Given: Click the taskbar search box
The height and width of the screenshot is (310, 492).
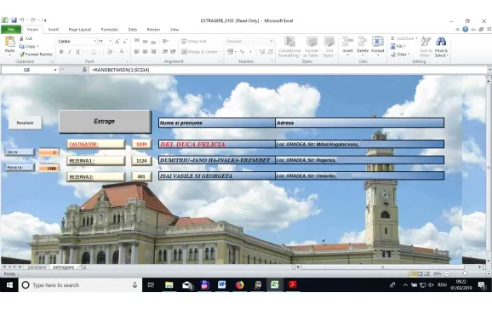Looking at the screenshot, I should click(x=80, y=284).
